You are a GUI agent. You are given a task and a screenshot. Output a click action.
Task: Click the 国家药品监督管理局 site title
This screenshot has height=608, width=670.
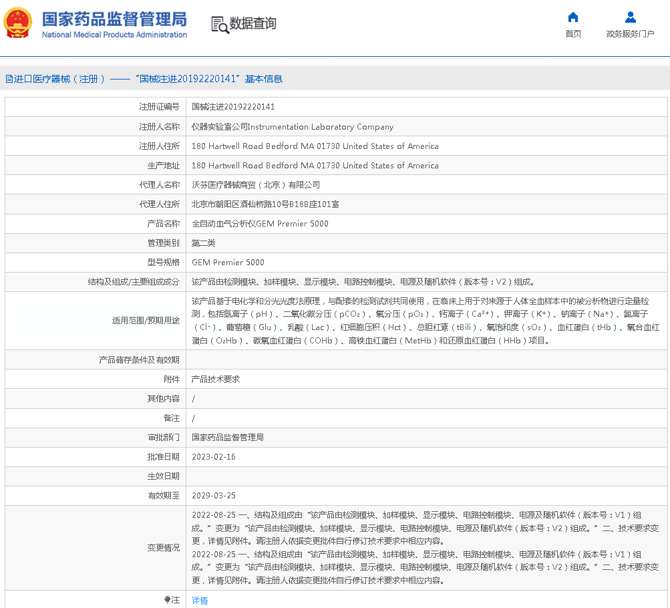[x=114, y=19]
